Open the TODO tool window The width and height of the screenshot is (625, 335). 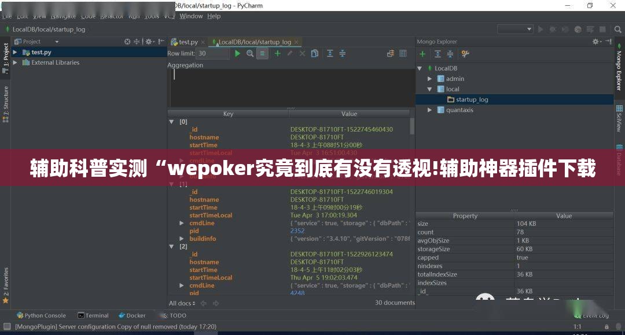175,315
